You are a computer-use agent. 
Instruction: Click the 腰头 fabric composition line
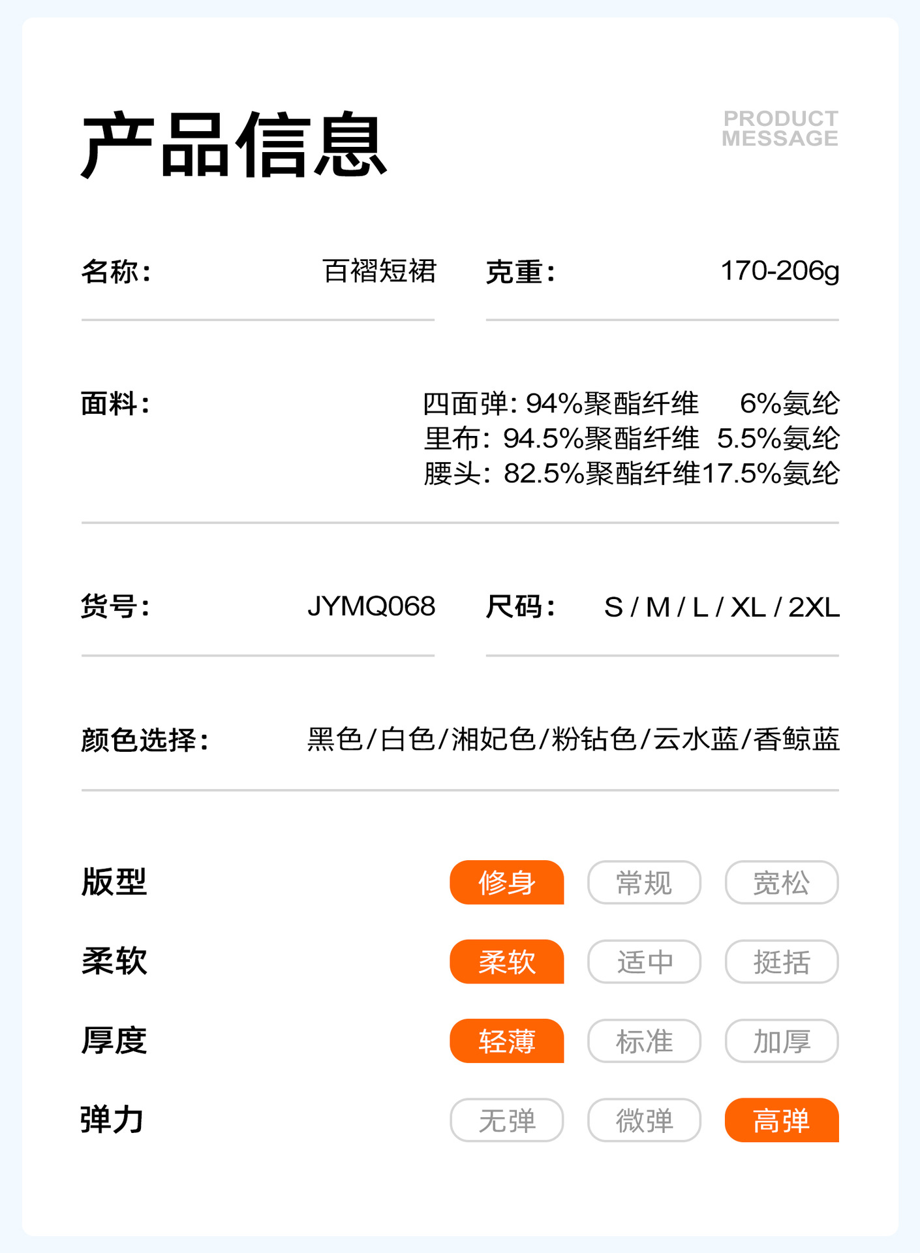(631, 474)
